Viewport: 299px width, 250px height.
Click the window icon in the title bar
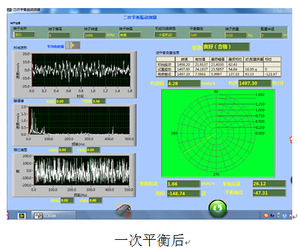click(9, 9)
